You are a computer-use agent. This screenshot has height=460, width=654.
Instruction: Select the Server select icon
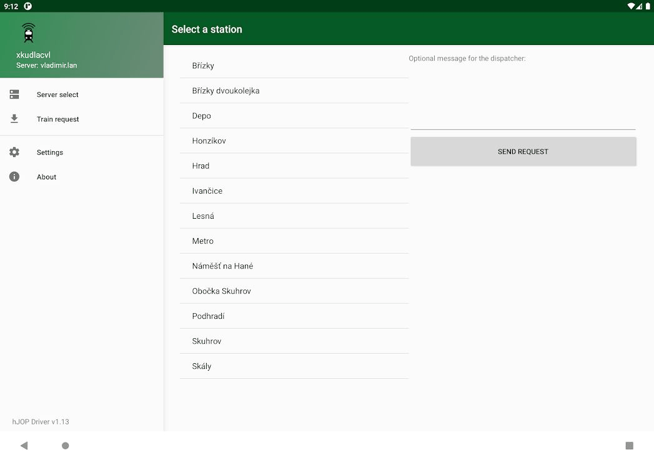click(x=14, y=94)
